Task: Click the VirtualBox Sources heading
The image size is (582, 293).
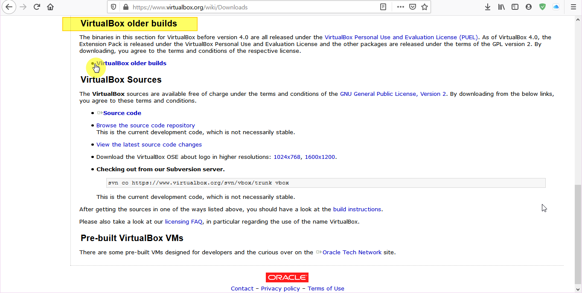Action: 121,80
